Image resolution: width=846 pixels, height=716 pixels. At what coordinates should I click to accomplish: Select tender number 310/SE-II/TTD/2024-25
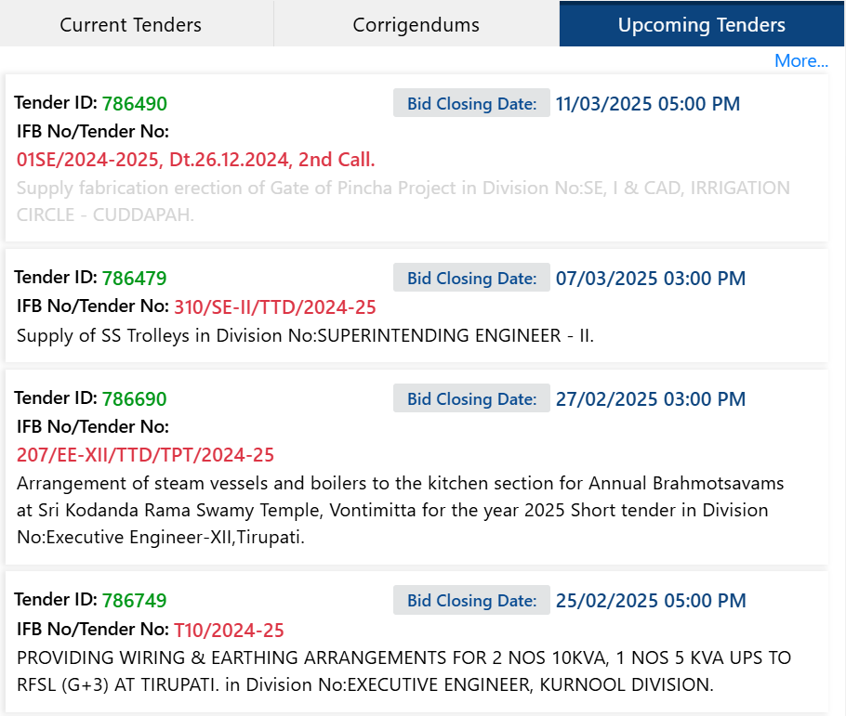(275, 307)
